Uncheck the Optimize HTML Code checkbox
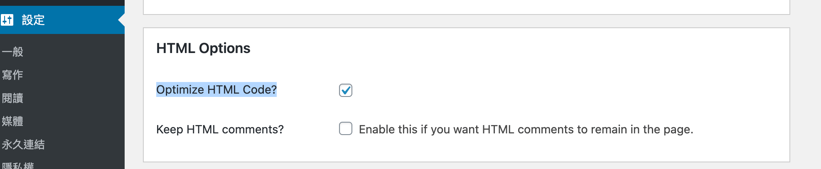This screenshot has width=821, height=169. click(x=346, y=90)
